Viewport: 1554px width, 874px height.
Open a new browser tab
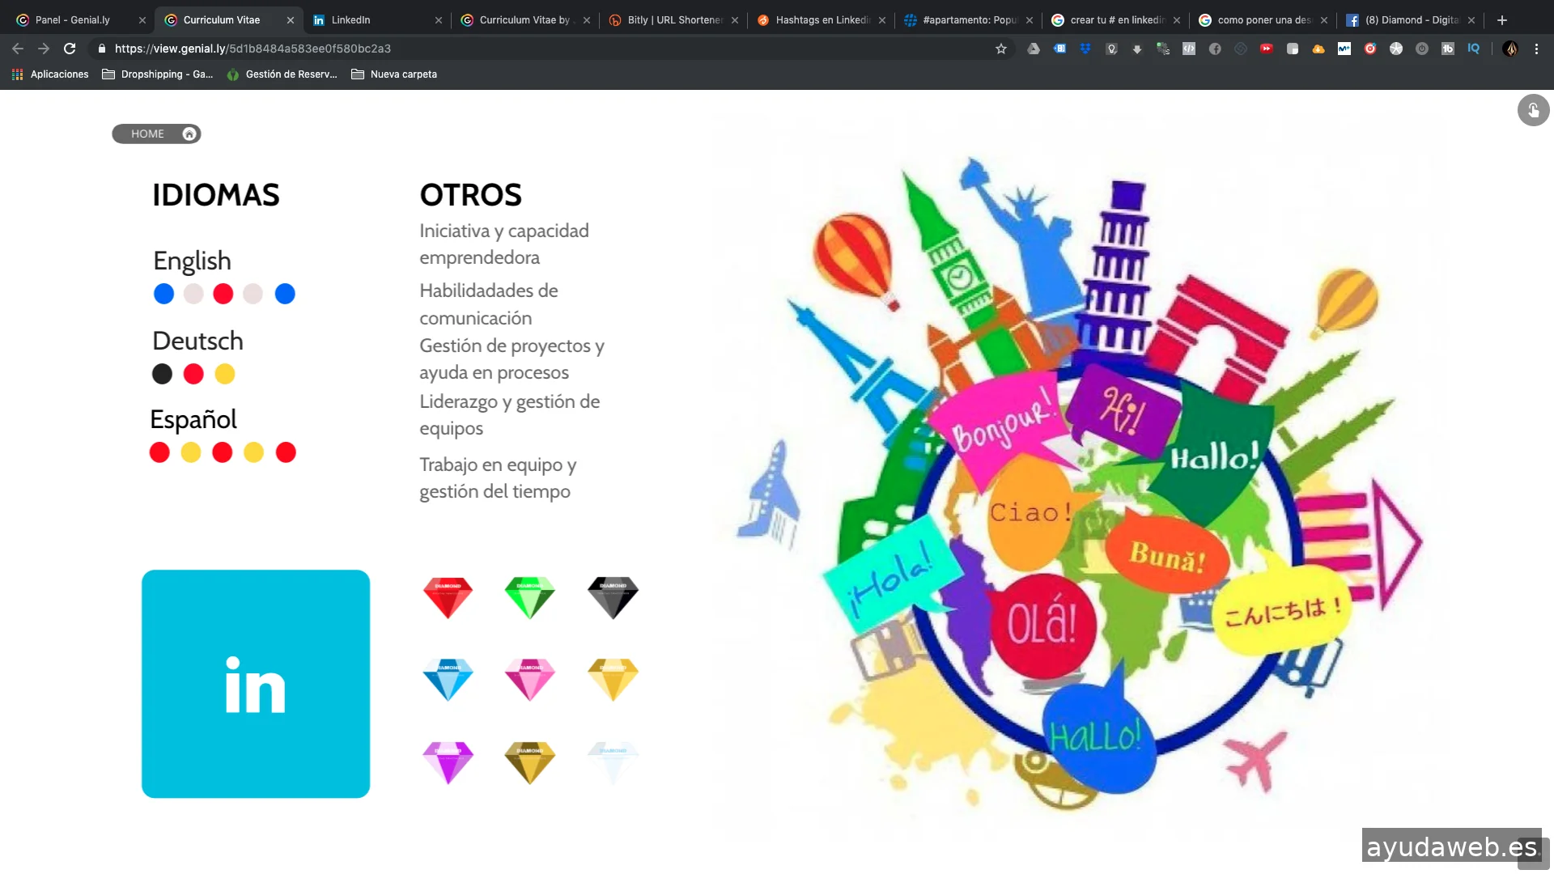coord(1502,19)
